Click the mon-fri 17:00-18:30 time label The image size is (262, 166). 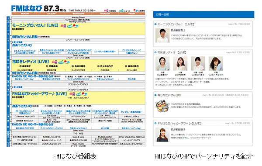coord(238,123)
